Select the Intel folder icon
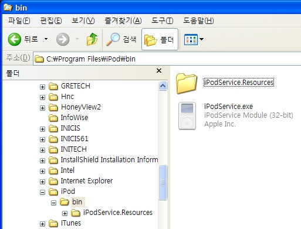301x229 pixels. click(53, 170)
